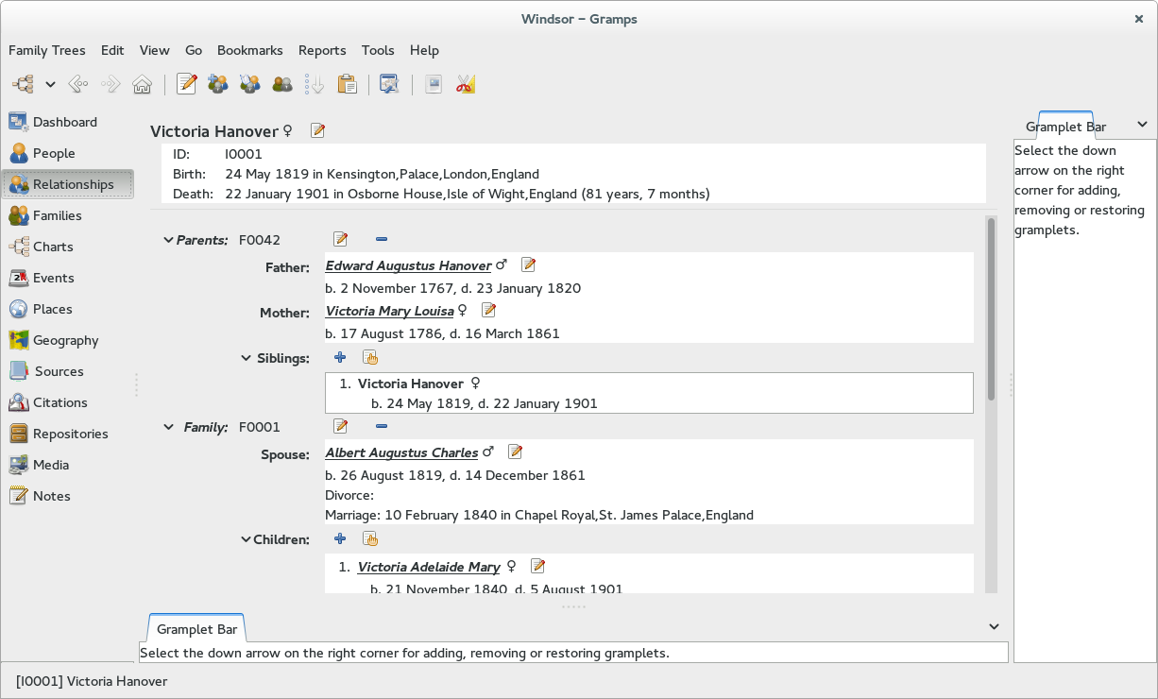
Task: Remove person from parents family F0042
Action: (x=382, y=240)
